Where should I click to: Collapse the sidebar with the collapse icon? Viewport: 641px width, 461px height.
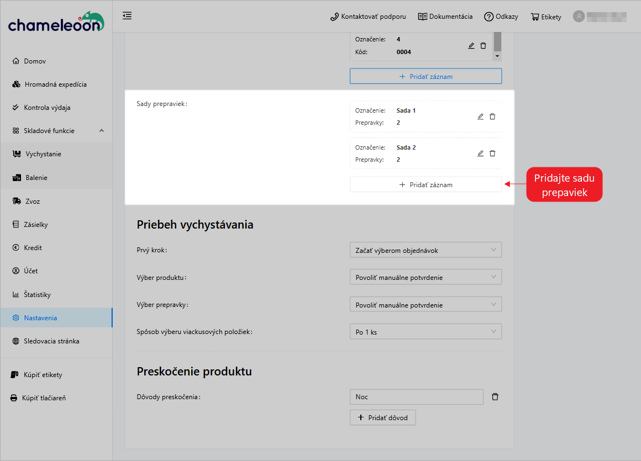[x=127, y=16]
